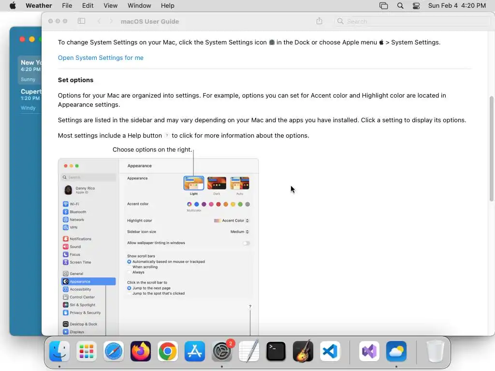
Task: Go forward with the right chevron in help toolbar
Action: pyautogui.click(x=111, y=21)
